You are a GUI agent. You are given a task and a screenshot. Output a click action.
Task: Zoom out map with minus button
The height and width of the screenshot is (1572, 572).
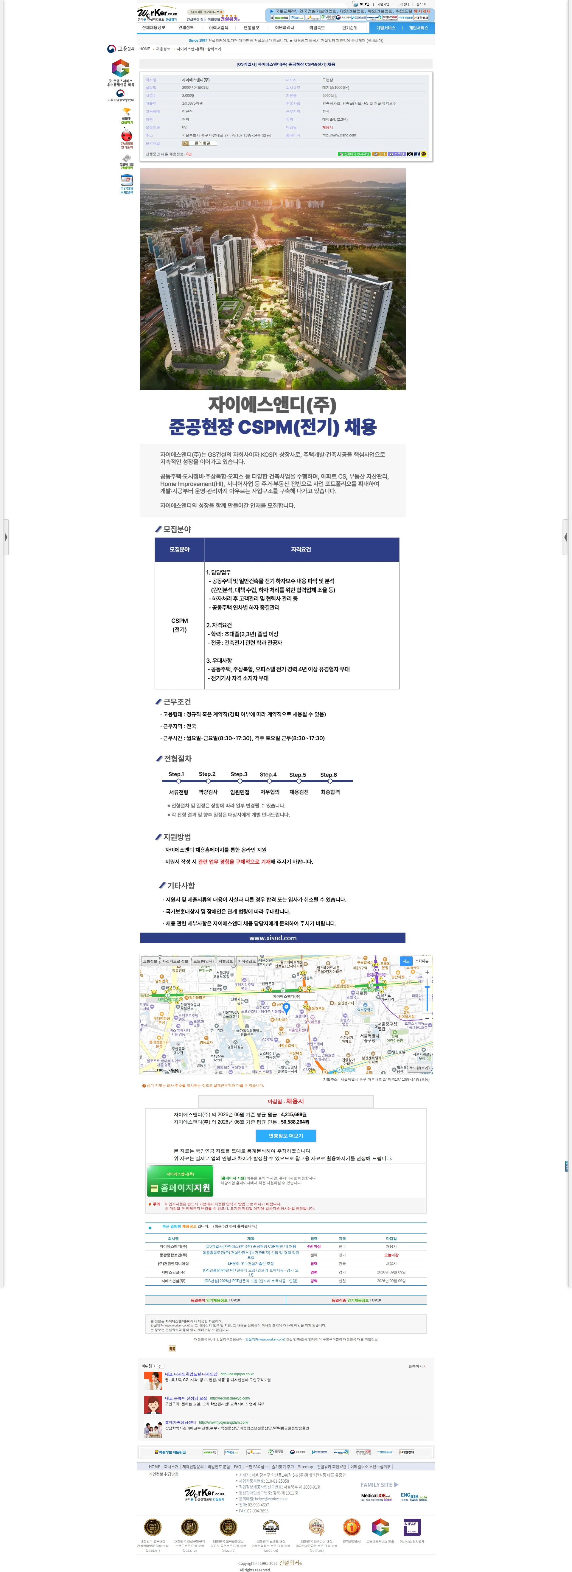[427, 1018]
